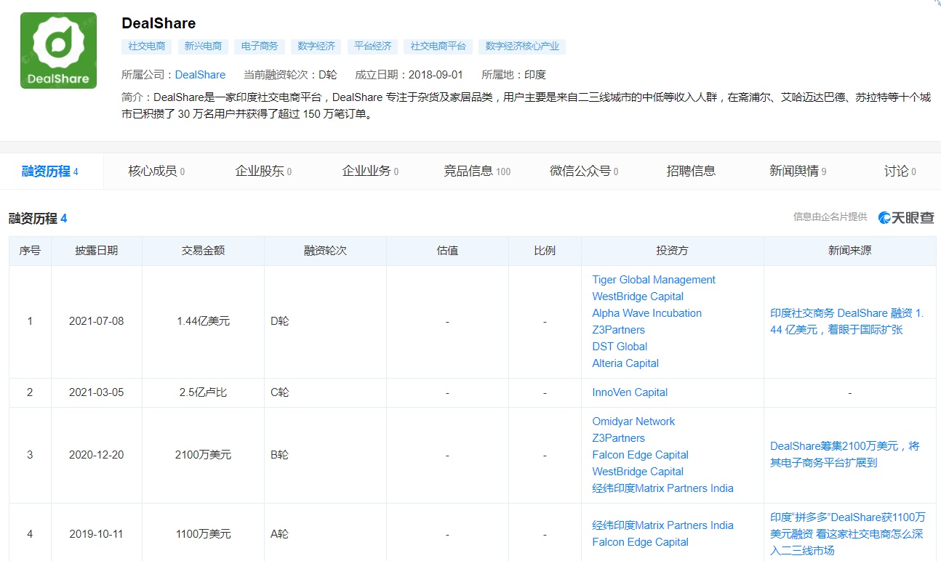
Task: Click the 社交电商 tag
Action: (x=146, y=47)
